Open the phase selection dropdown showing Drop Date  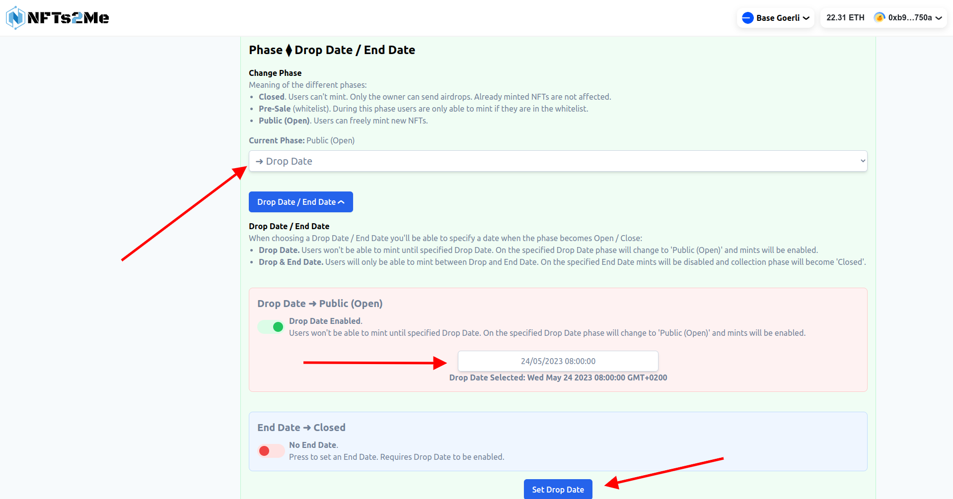coord(558,161)
